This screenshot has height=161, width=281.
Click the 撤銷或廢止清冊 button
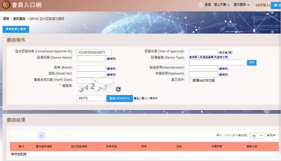[x=16, y=29]
